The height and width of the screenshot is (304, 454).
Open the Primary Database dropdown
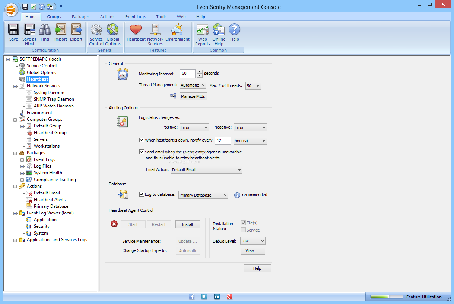pyautogui.click(x=203, y=195)
